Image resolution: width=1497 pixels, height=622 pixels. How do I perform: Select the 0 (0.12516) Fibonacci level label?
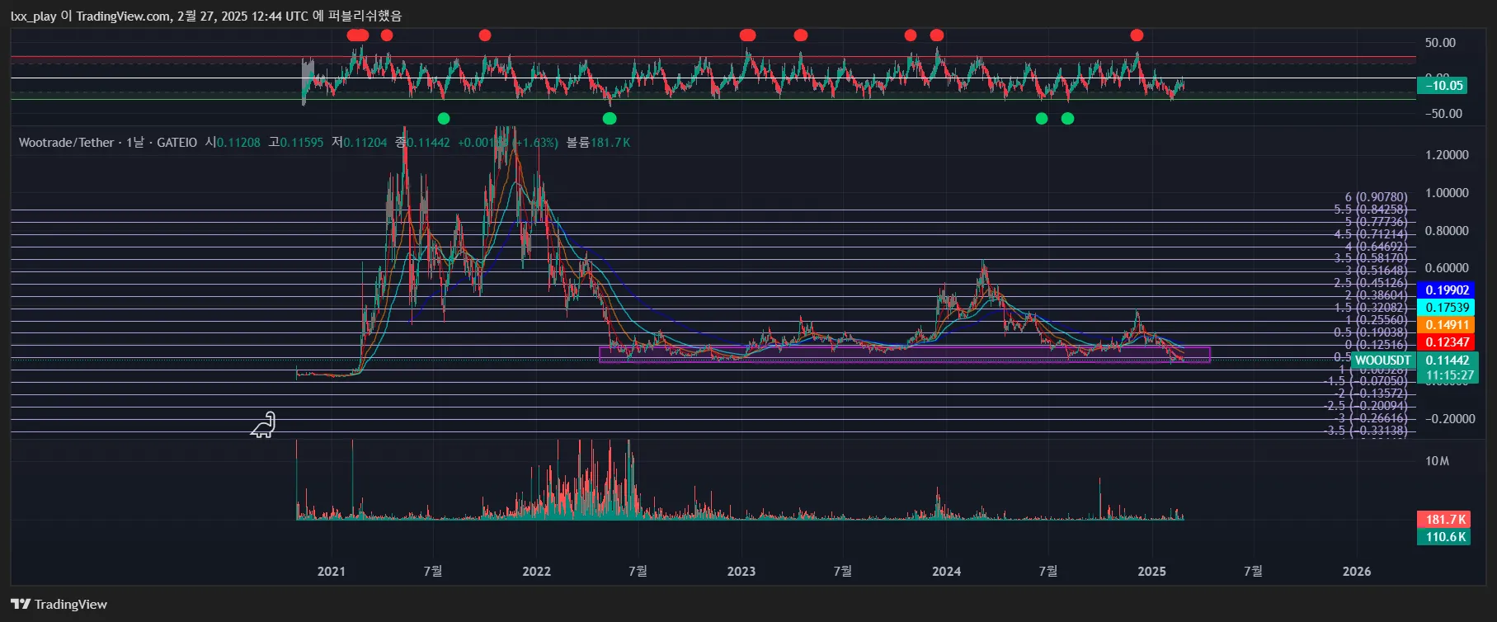pos(1376,345)
